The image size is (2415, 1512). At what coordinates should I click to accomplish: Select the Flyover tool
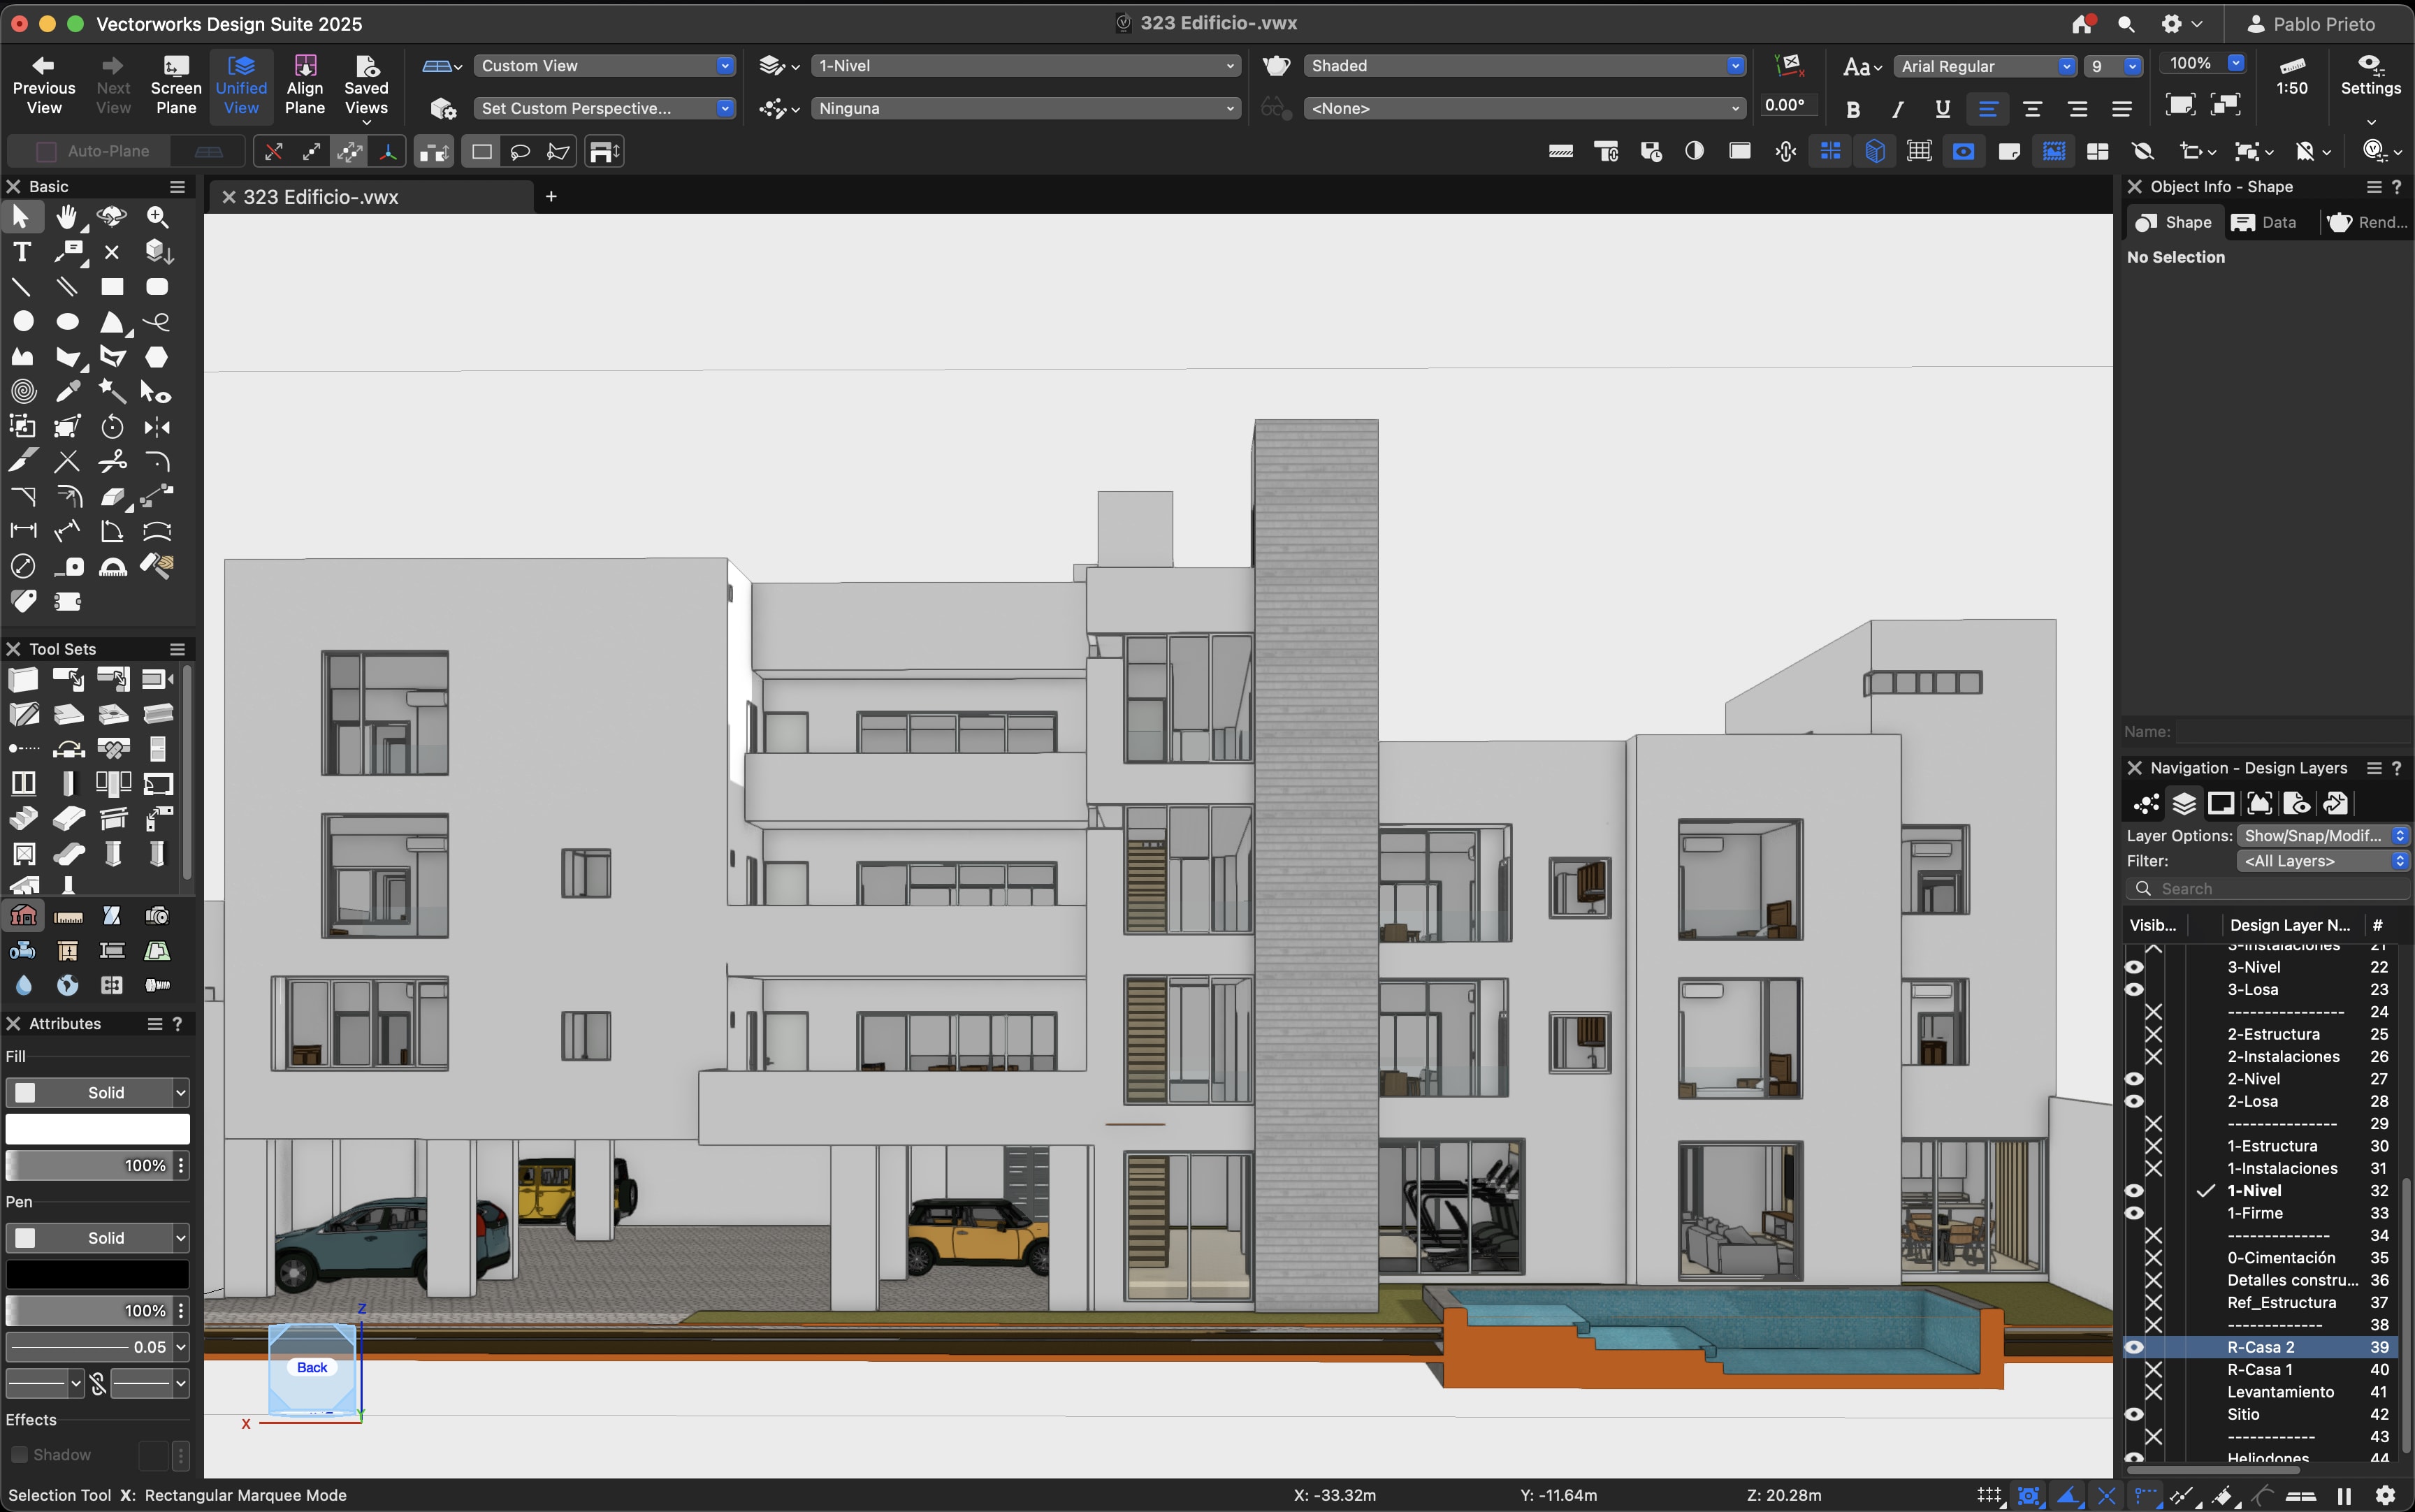[112, 217]
